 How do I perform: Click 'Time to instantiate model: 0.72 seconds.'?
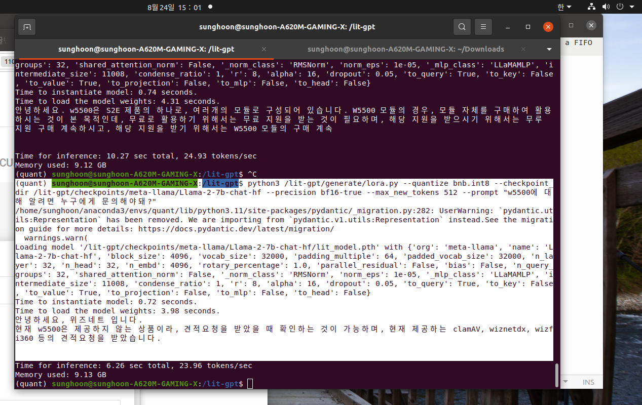click(x=106, y=302)
